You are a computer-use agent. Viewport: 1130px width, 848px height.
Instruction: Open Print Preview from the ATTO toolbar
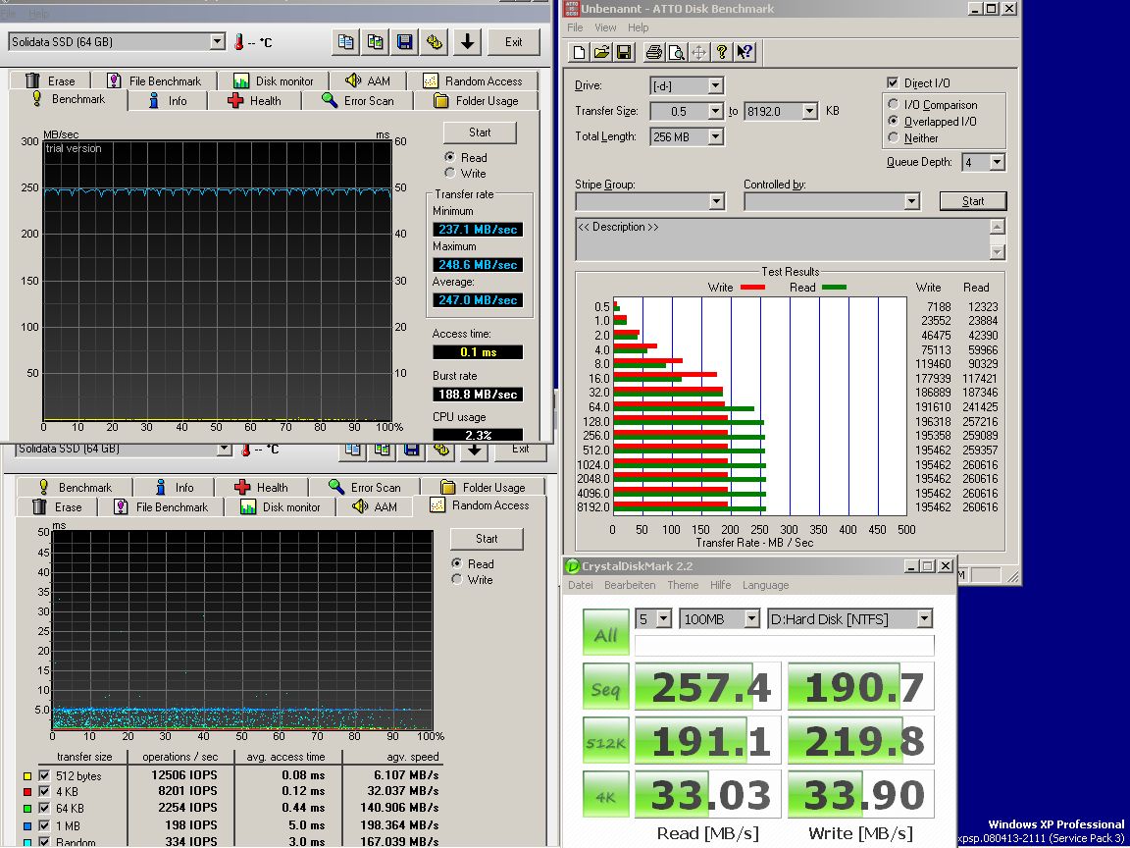point(676,52)
